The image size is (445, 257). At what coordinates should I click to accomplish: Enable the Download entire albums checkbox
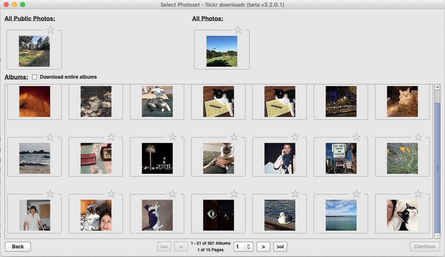point(34,77)
